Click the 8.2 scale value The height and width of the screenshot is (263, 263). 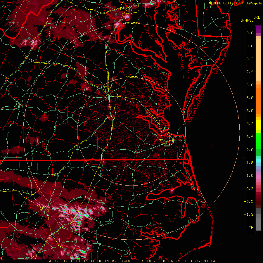250,59
